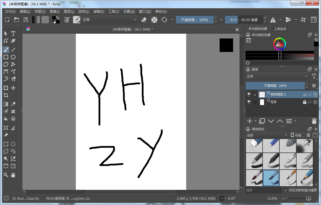Pick a color with the Color Sampler tool

[x=13, y=104]
